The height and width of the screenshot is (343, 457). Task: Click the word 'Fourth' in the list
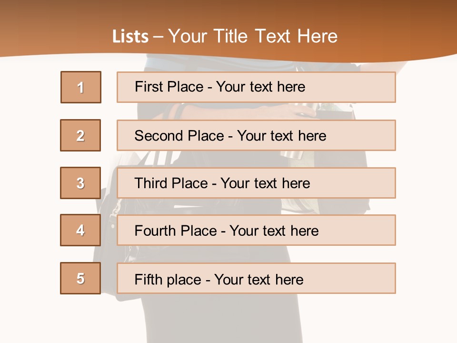pyautogui.click(x=155, y=231)
